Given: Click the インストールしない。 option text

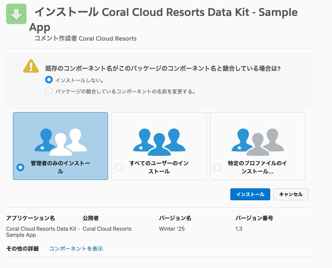Looking at the screenshot, I should 80,80.
